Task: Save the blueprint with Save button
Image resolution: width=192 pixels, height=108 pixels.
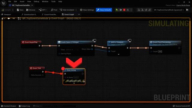Action: (20, 10)
